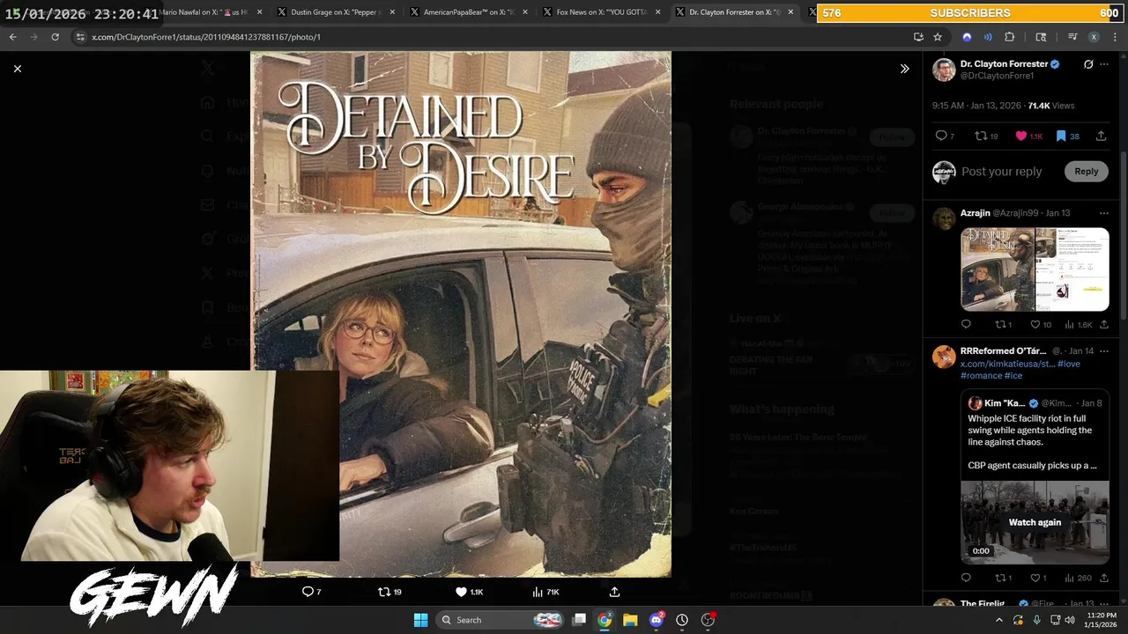The height and width of the screenshot is (634, 1128).
Task: Open RRReformed O'Tár's profile avatar
Action: pos(944,357)
